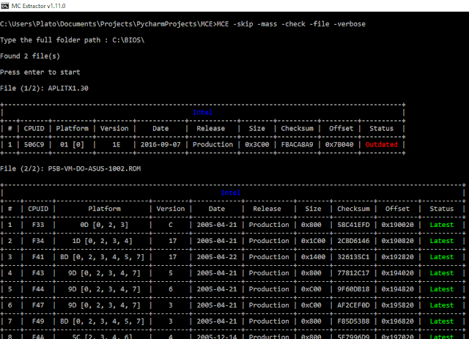Click platform 1D [0, 2, 3, 4]
The image size is (469, 339).
102,241
